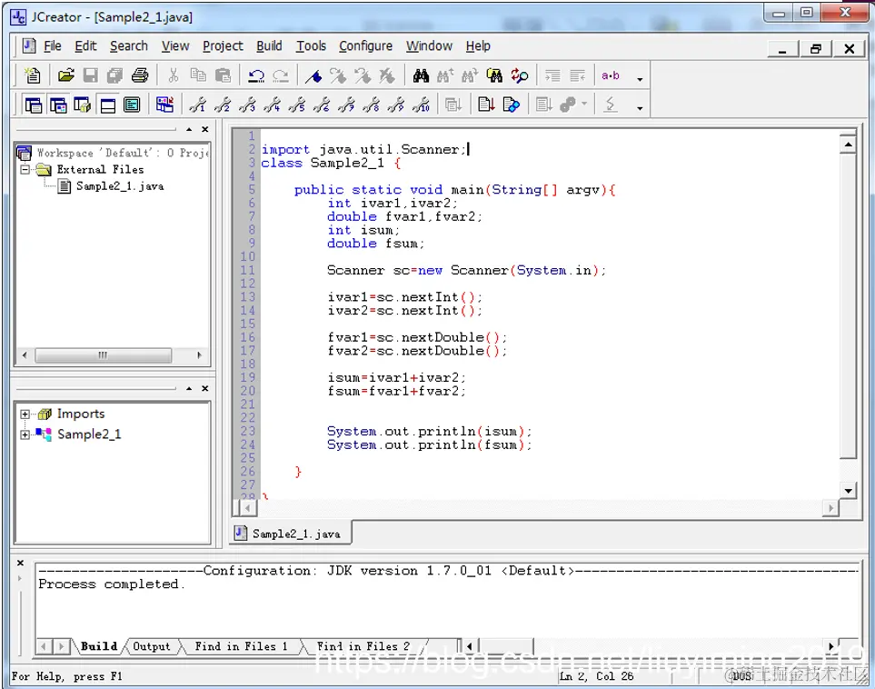
Task: Click the Print icon
Action: 140,75
